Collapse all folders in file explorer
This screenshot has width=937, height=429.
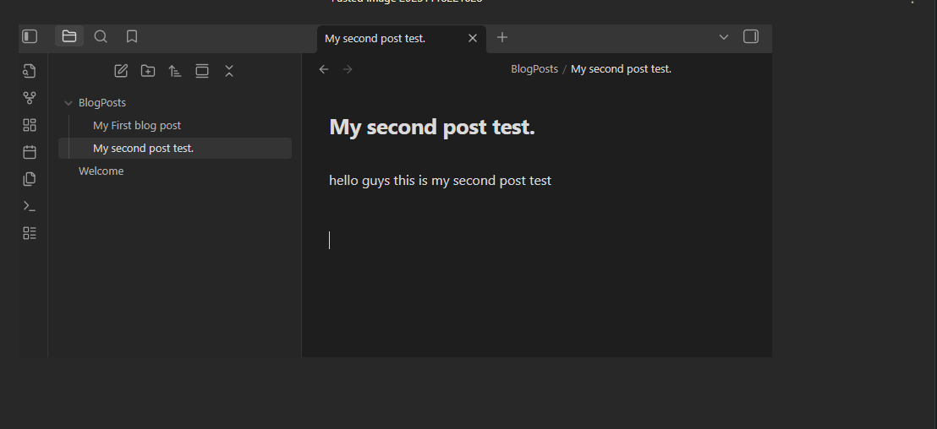pos(229,71)
